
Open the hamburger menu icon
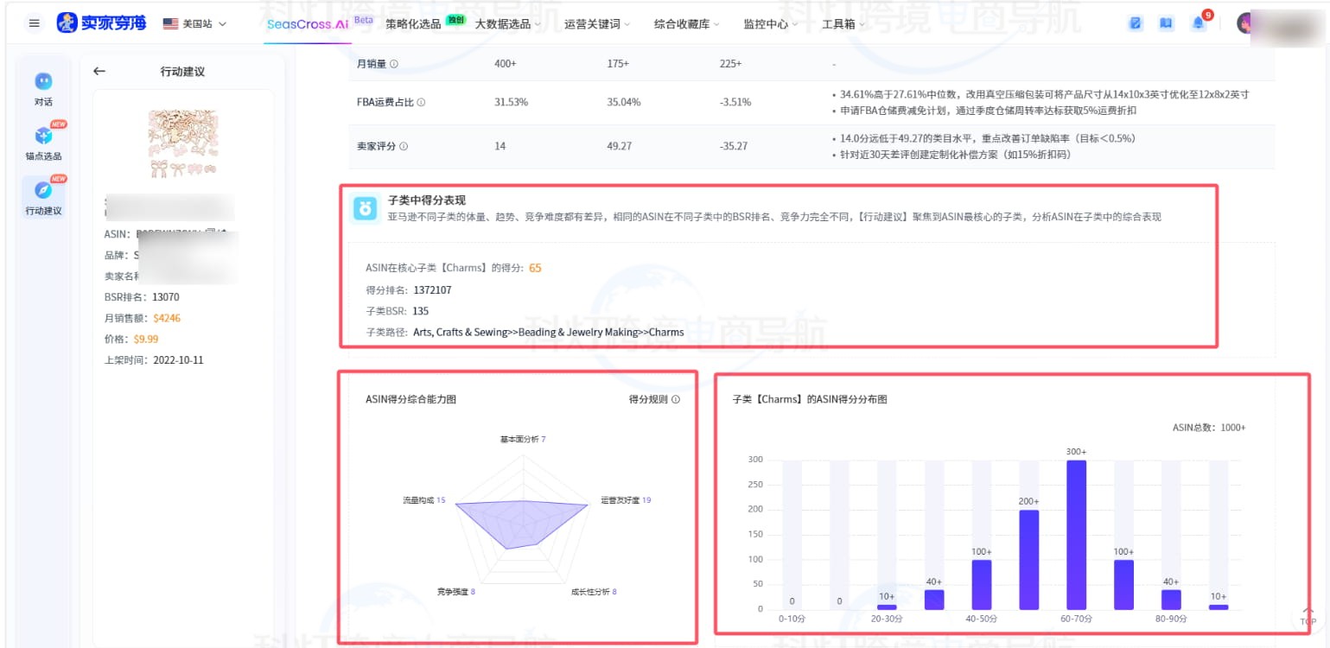[34, 23]
